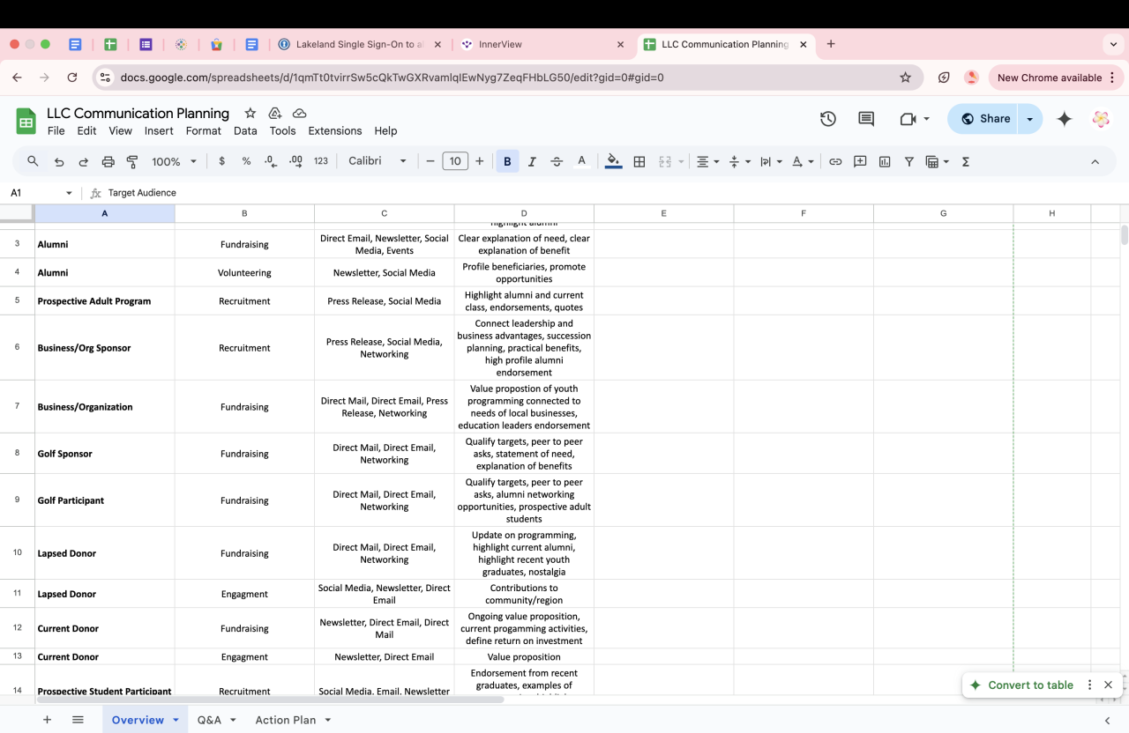Toggle strikethrough formatting
The image size is (1129, 733).
pos(557,162)
